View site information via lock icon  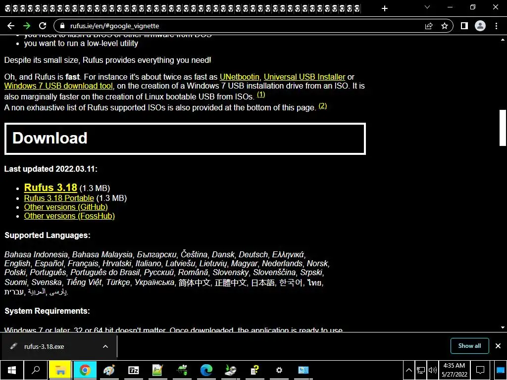(62, 26)
